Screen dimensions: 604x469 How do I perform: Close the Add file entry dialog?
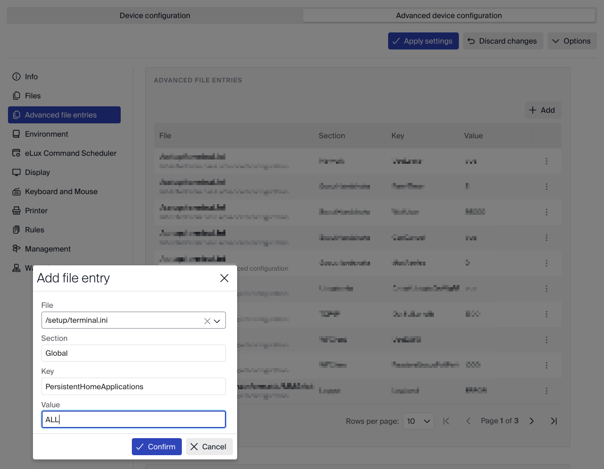pos(224,278)
